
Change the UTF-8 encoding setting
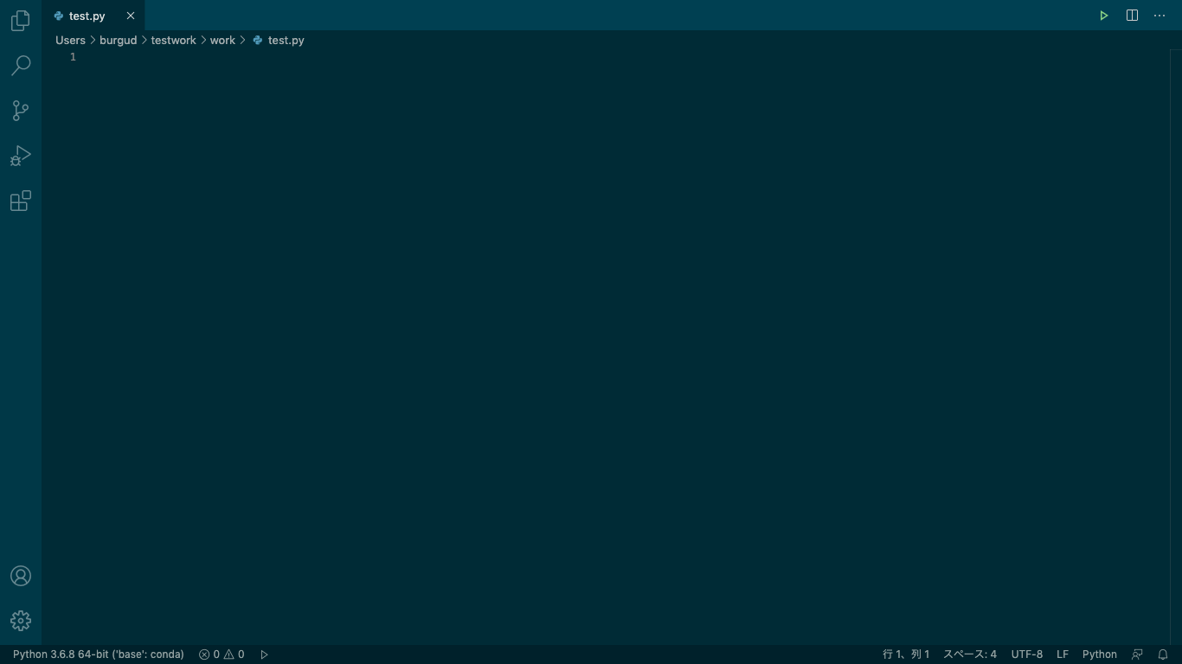click(x=1027, y=654)
